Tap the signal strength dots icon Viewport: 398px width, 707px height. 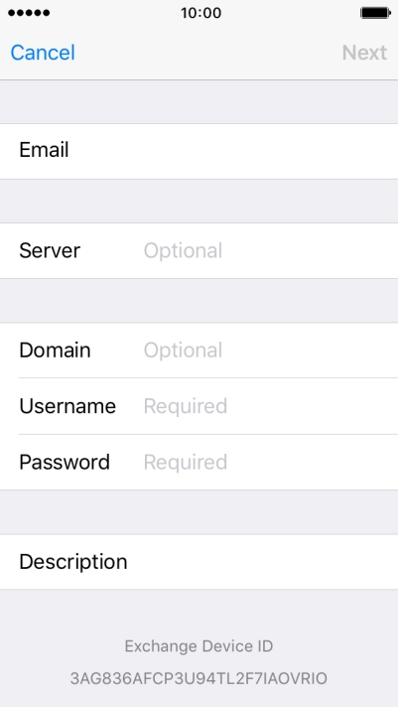pos(29,13)
